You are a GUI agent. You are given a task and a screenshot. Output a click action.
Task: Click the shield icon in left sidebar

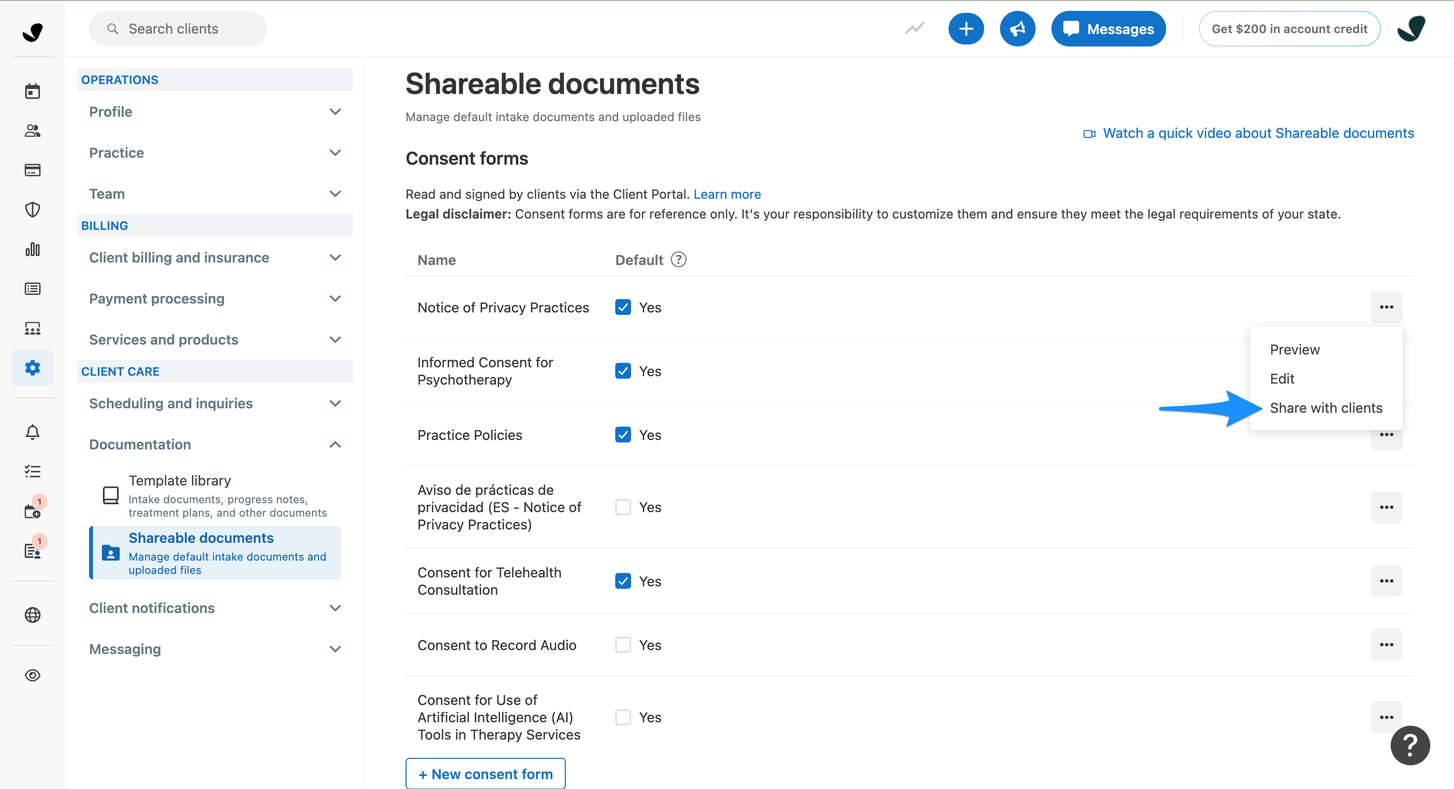tap(32, 210)
